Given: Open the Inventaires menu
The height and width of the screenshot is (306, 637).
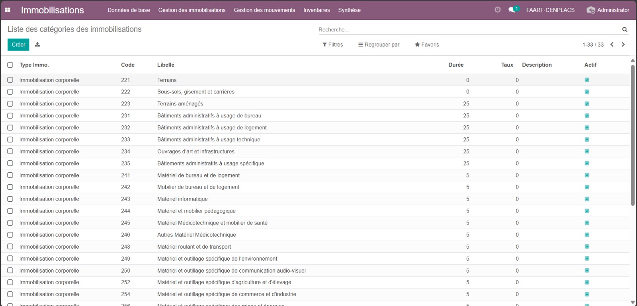Looking at the screenshot, I should tap(317, 10).
